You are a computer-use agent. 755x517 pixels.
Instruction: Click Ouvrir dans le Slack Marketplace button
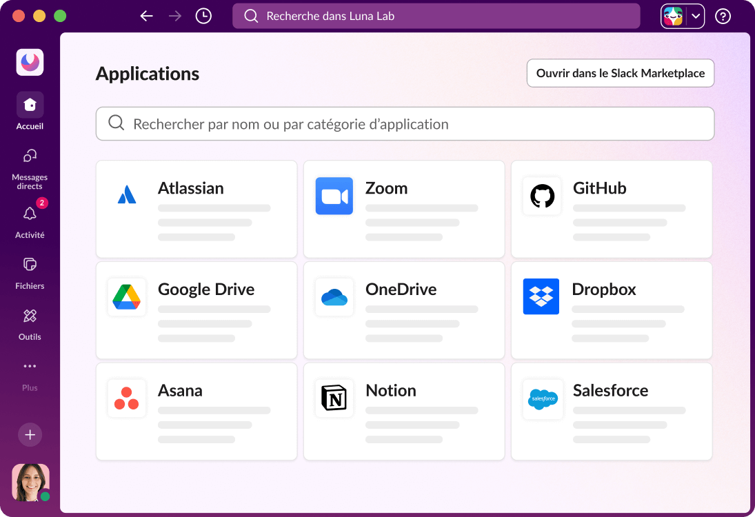click(x=620, y=73)
